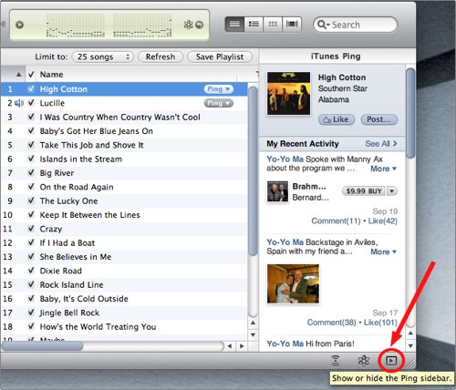456x390 pixels.
Task: Click the song list vertical scrollbar thumb
Action: pos(253,171)
